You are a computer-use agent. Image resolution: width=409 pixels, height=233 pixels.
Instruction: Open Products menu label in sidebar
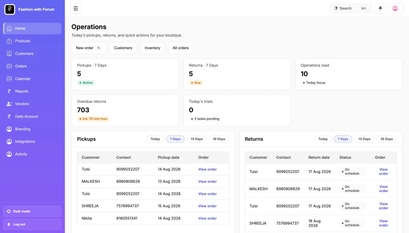(x=22, y=41)
